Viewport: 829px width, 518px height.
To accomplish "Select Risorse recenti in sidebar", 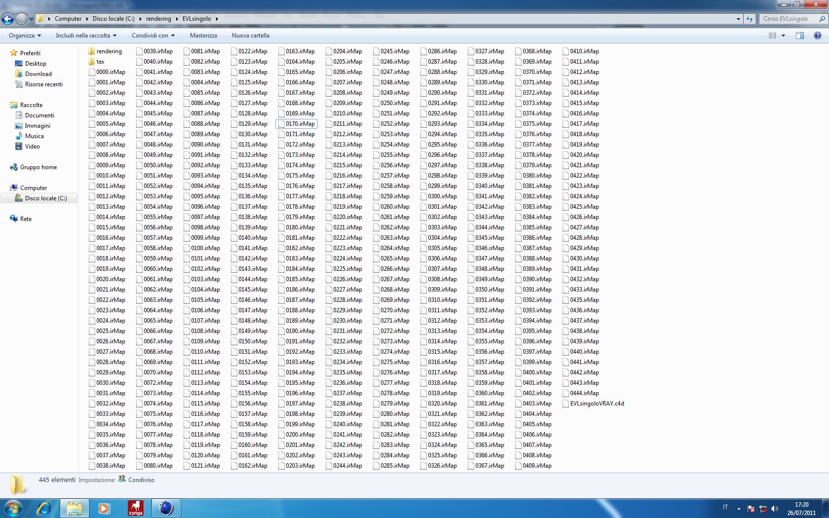I will [43, 84].
